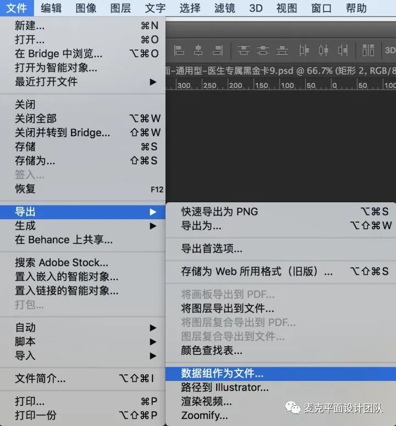
Task: Open the 视图 menu
Action: tap(287, 8)
